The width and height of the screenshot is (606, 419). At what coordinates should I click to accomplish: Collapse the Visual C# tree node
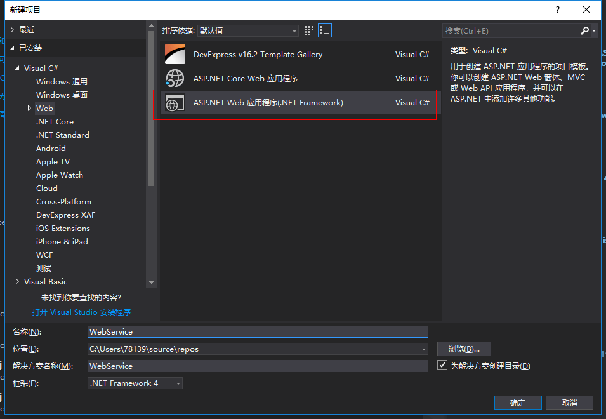[x=17, y=68]
